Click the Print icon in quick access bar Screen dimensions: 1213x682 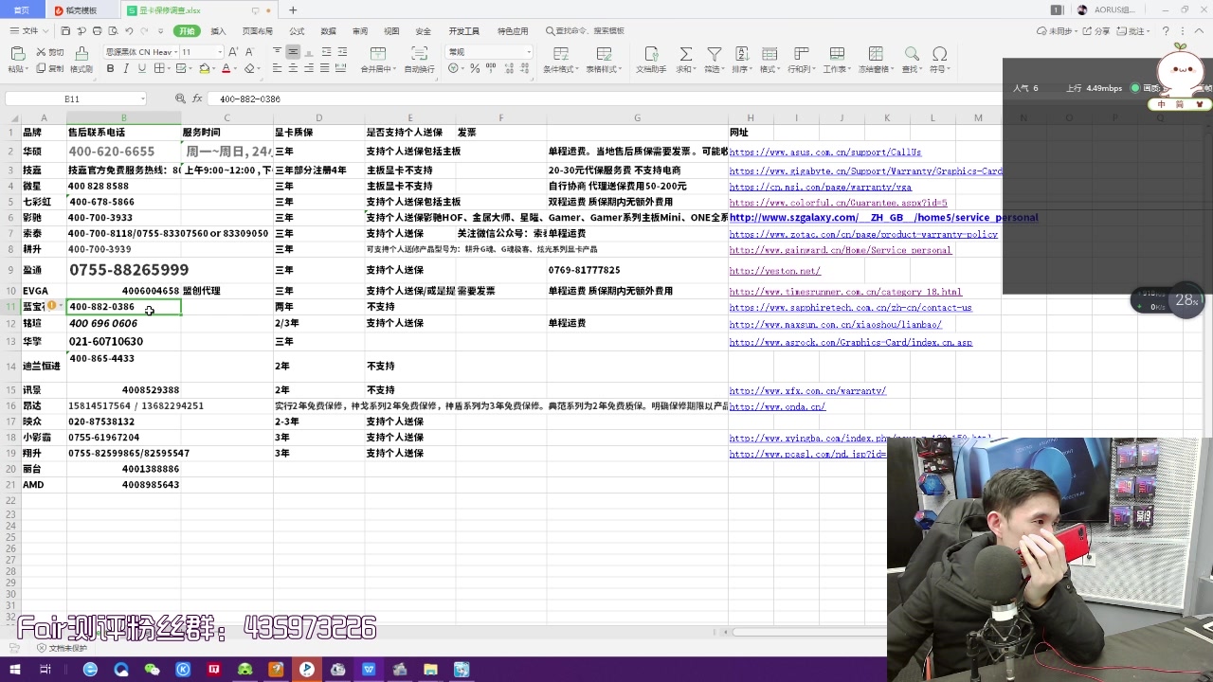pyautogui.click(x=99, y=31)
